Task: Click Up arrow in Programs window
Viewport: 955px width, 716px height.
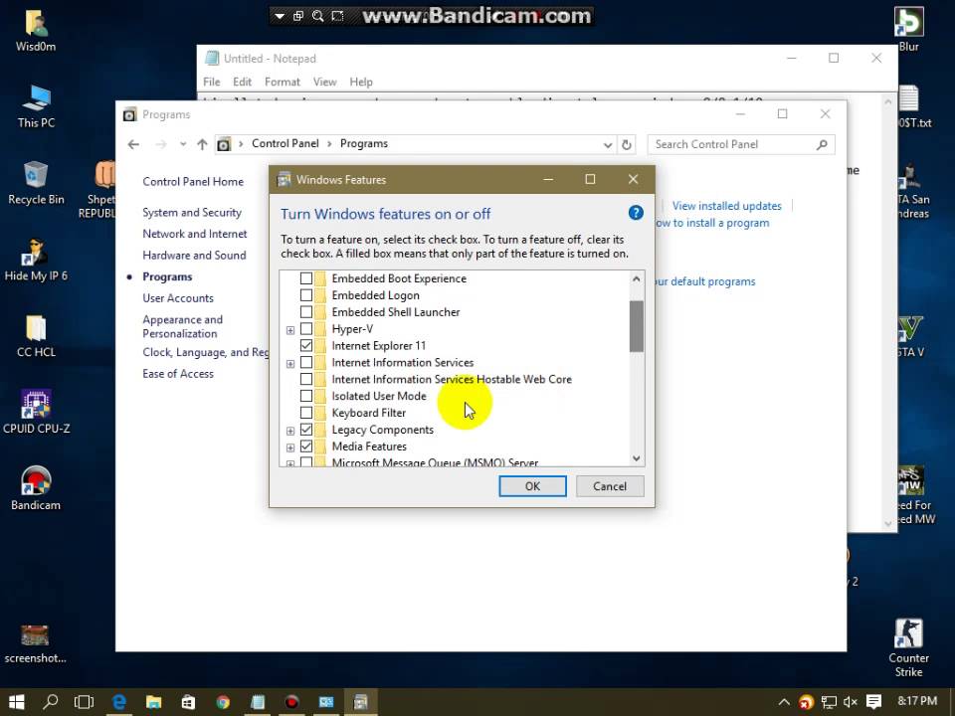Action: (x=202, y=144)
